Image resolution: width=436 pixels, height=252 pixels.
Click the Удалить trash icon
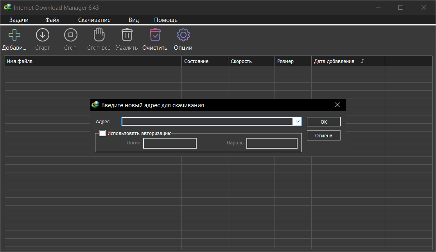coord(127,35)
